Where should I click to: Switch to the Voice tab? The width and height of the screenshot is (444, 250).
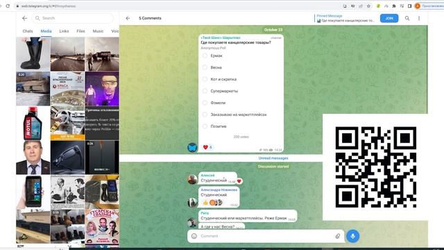click(x=115, y=31)
